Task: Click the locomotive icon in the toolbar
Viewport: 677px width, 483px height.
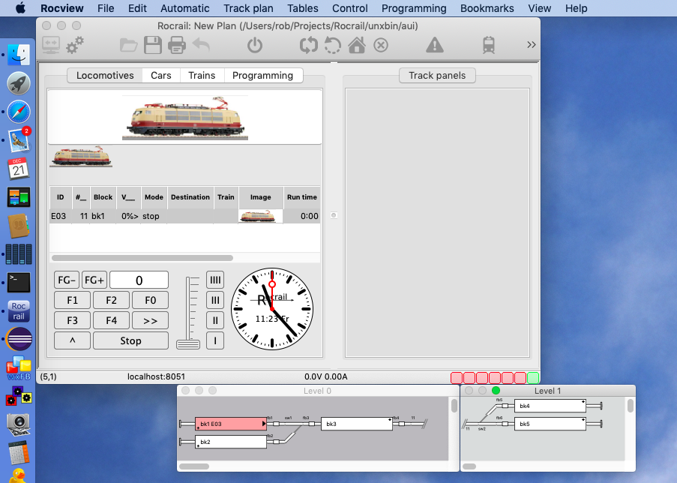Action: pos(489,46)
